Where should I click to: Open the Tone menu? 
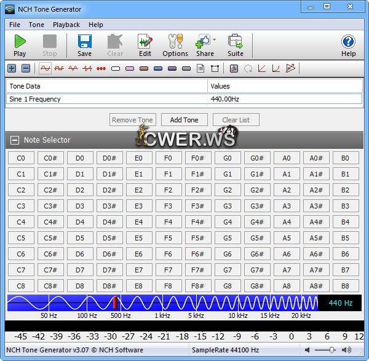[x=36, y=25]
